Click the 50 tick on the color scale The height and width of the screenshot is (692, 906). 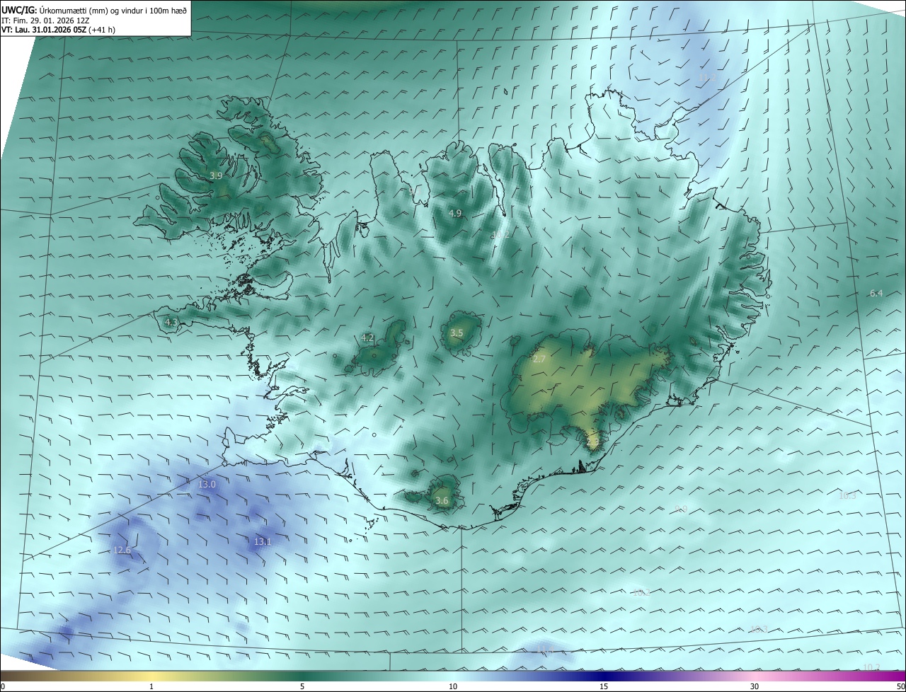tap(900, 686)
